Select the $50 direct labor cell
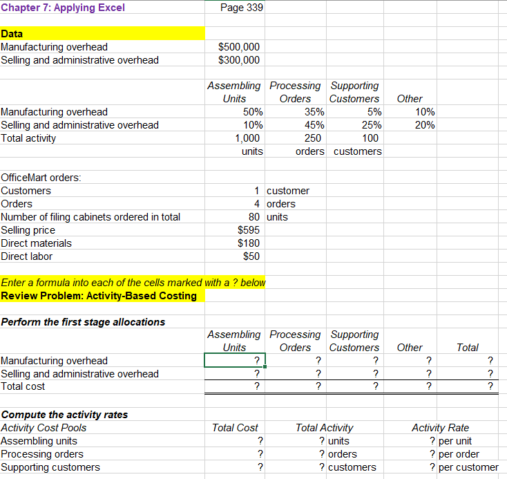The image size is (507, 479). tap(235, 256)
